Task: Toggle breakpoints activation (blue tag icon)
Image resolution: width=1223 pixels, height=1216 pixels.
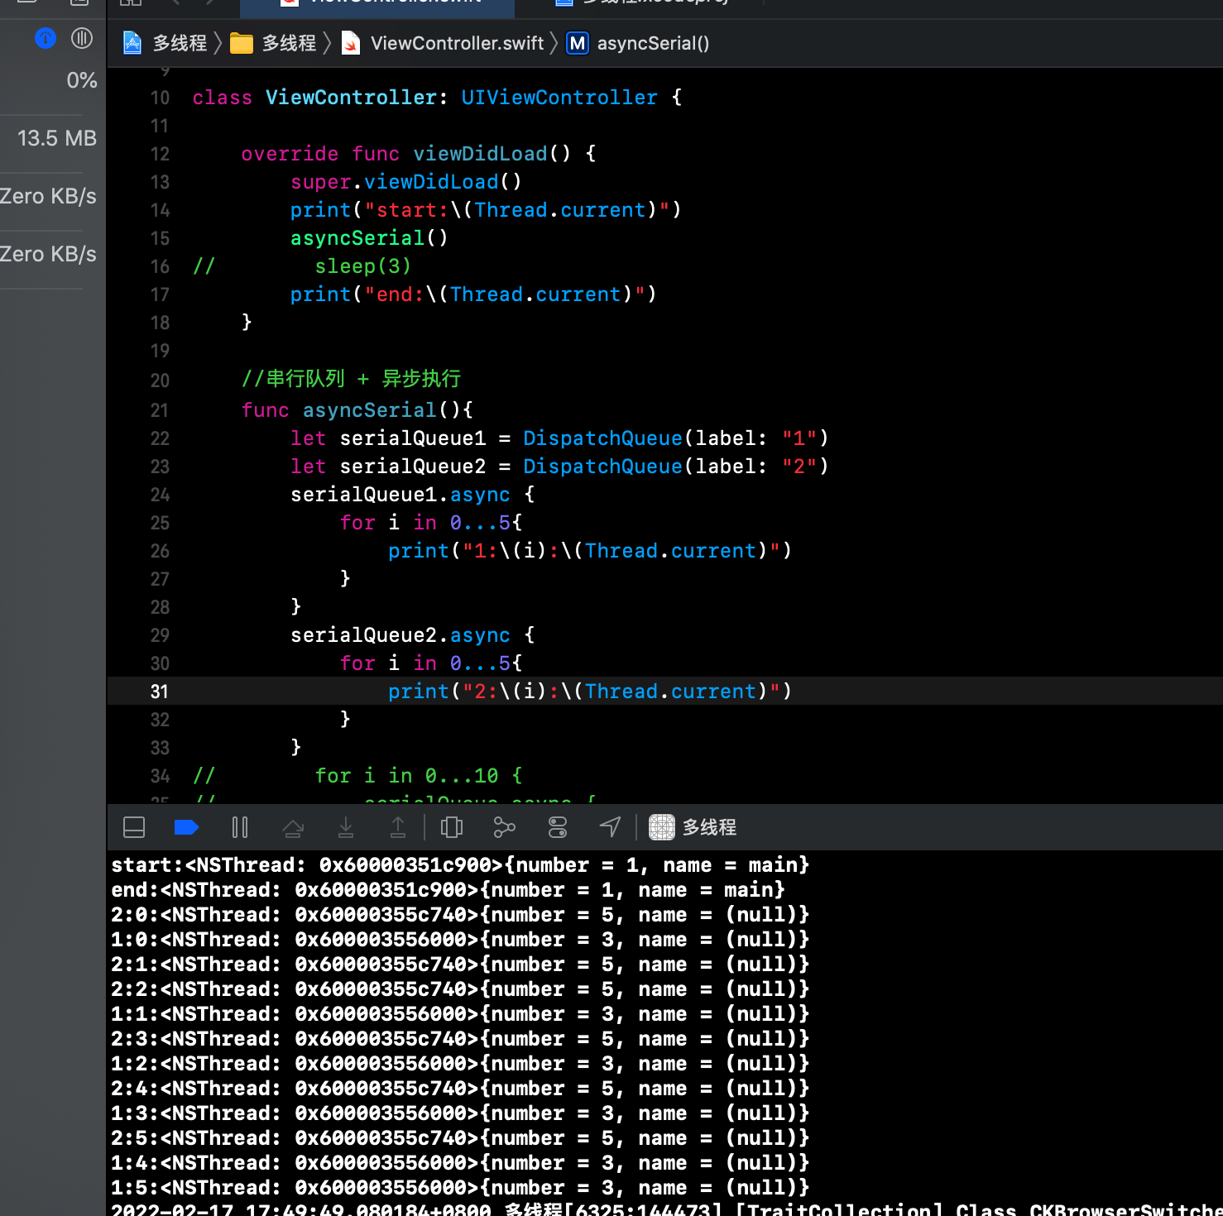Action: coord(186,827)
